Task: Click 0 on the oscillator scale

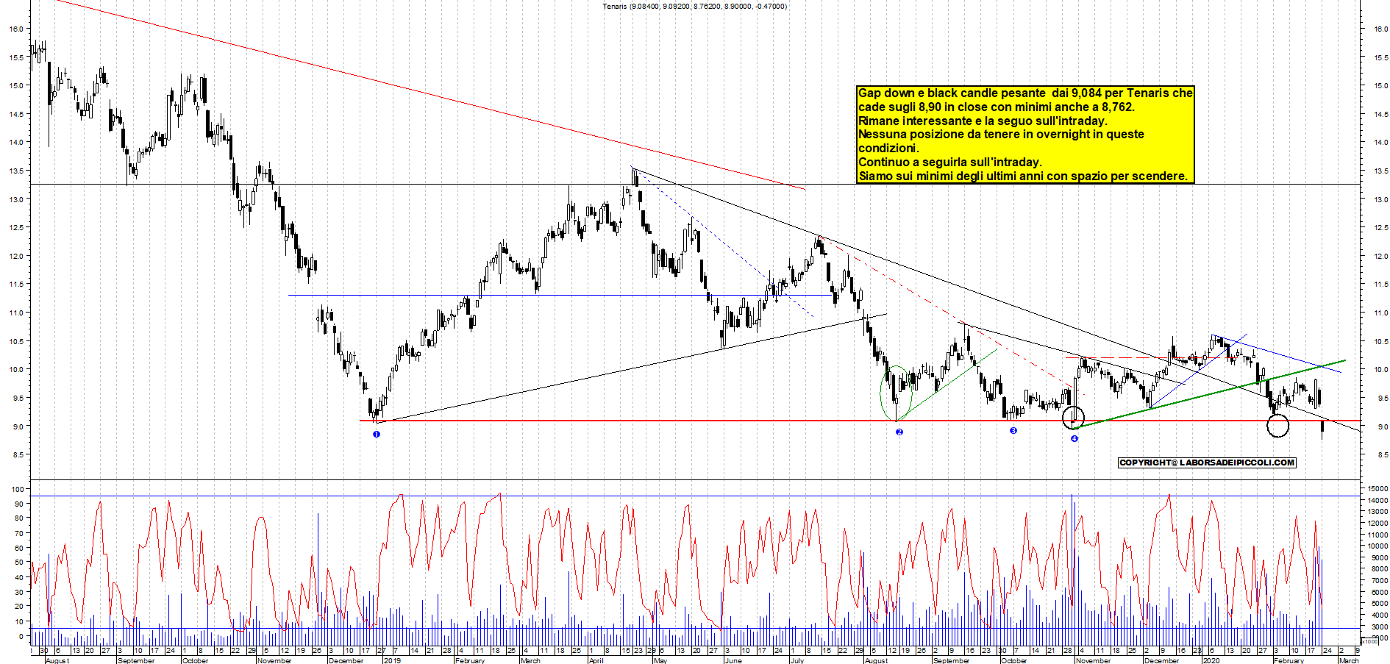Action: pos(21,637)
